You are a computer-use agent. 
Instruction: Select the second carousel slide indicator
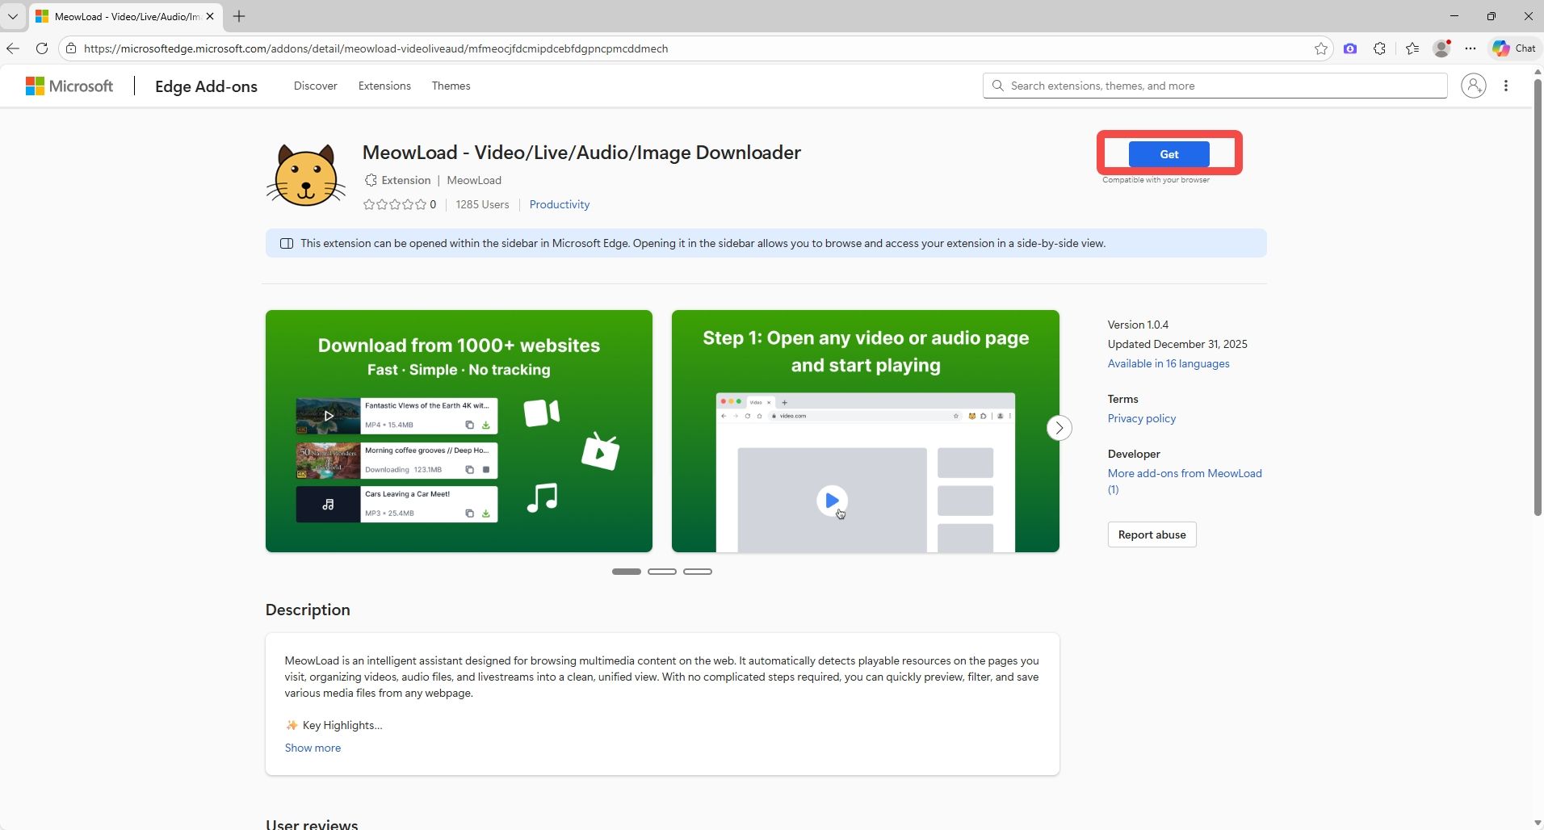(x=662, y=572)
